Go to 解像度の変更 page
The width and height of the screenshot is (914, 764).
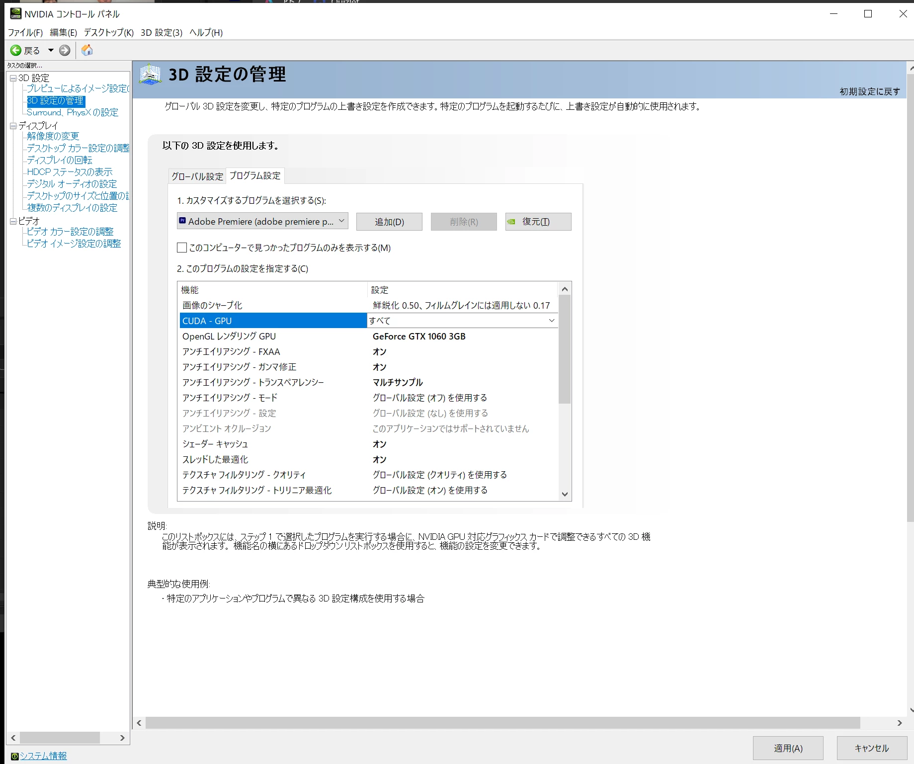pyautogui.click(x=53, y=136)
